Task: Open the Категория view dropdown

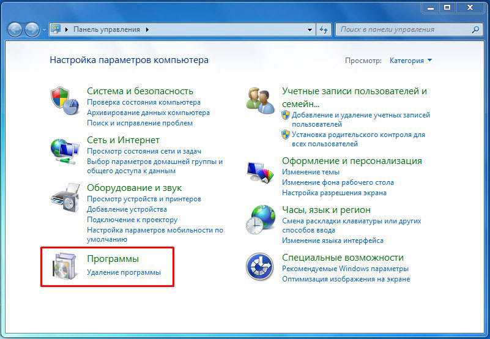Action: coord(410,61)
